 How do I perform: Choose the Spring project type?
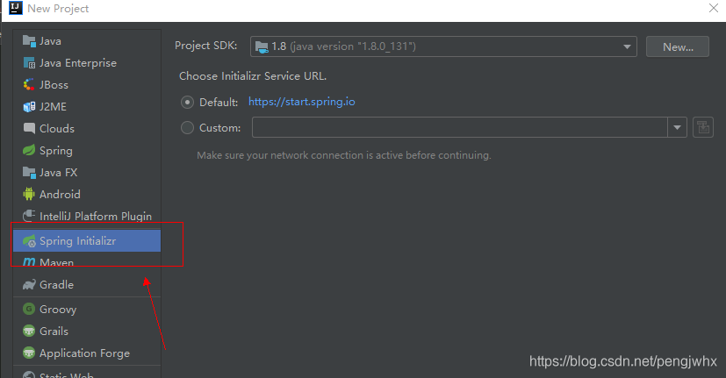(x=87, y=150)
